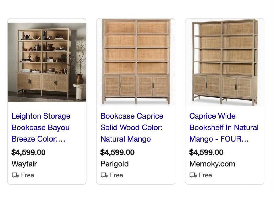The image size is (273, 197).
Task: Click the Free shipping label under Perigold
Action: pyautogui.click(x=117, y=175)
